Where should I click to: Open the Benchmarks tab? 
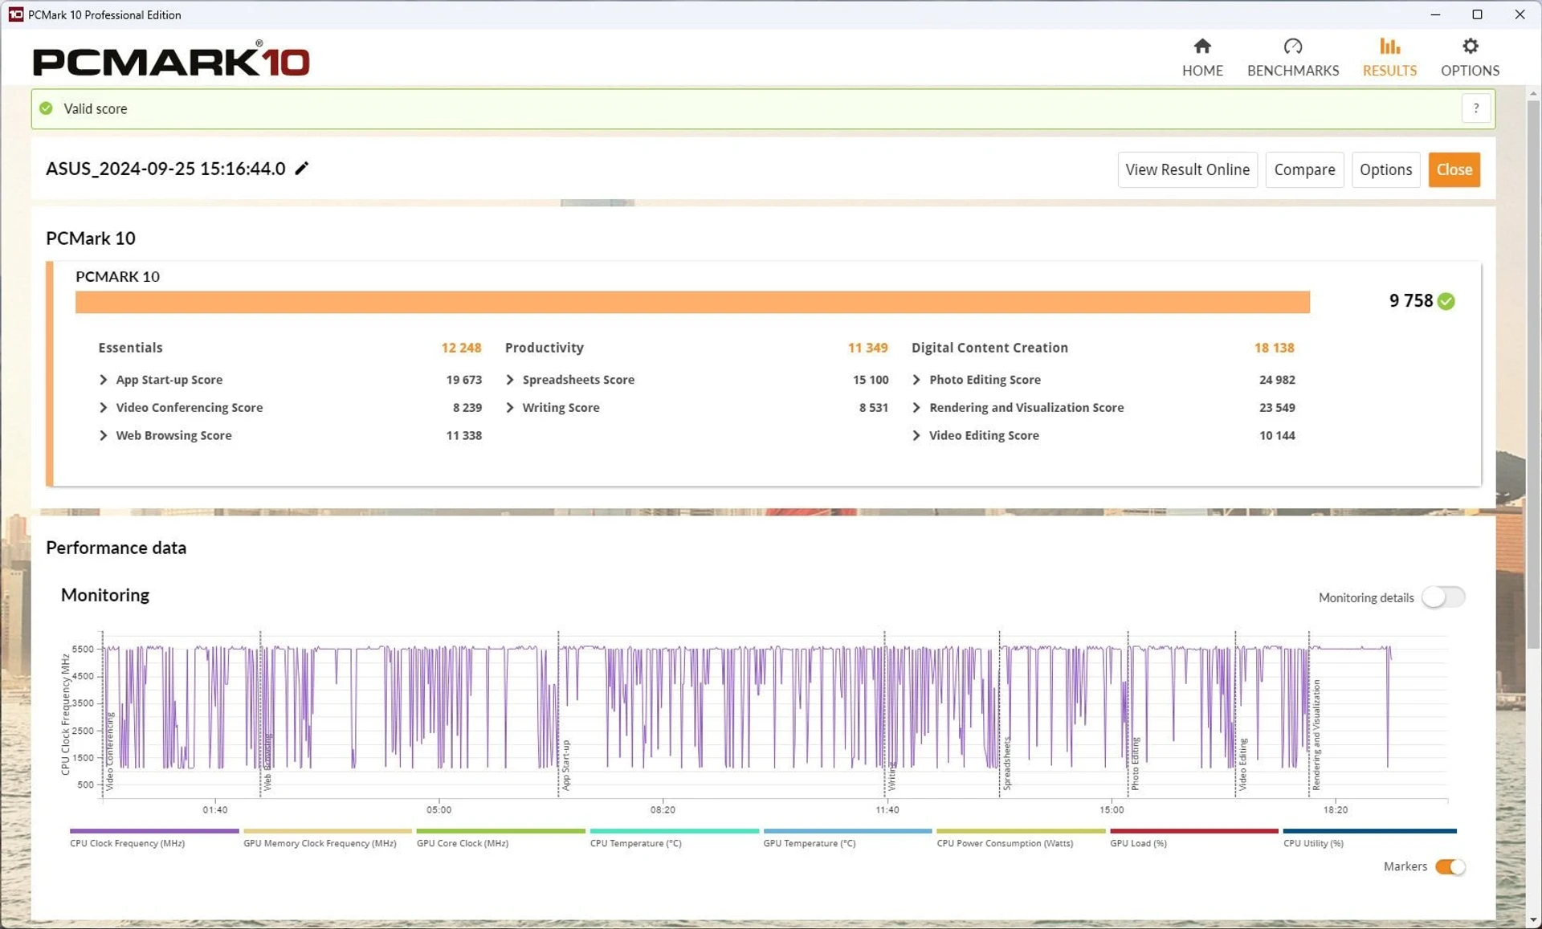pyautogui.click(x=1293, y=58)
